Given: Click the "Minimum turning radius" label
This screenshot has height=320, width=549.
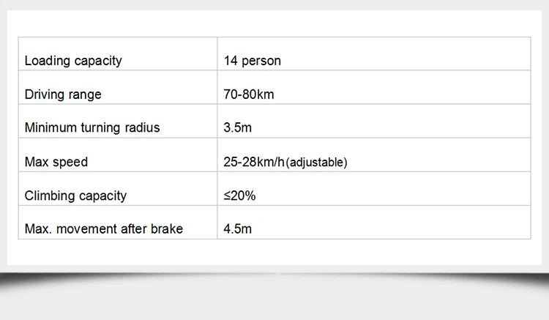Looking at the screenshot, I should coord(92,128).
